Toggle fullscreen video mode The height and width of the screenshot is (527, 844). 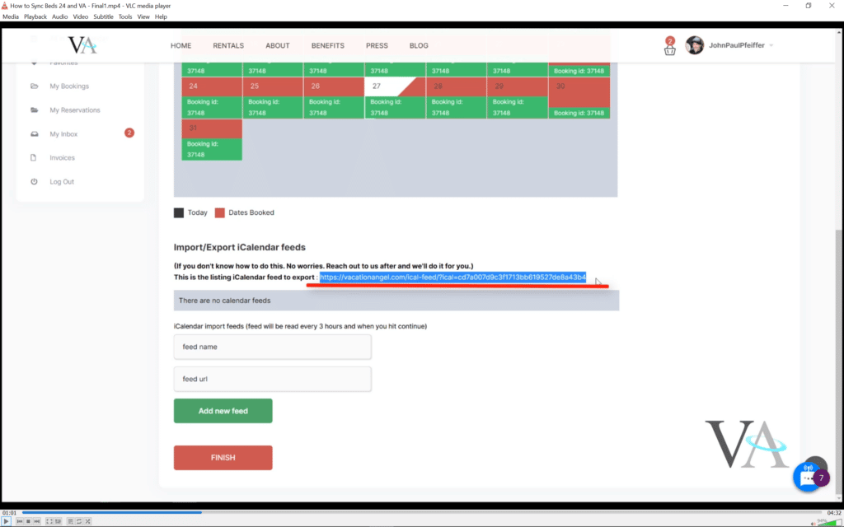coord(49,521)
